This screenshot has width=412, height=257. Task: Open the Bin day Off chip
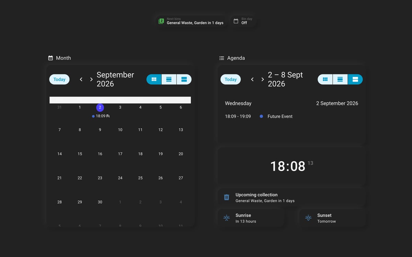pyautogui.click(x=243, y=21)
